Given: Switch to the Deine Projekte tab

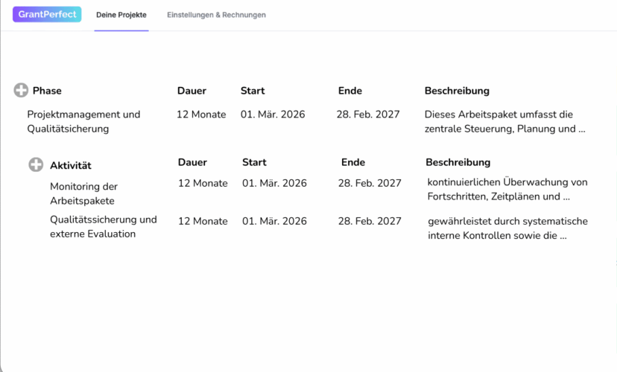Looking at the screenshot, I should [x=121, y=15].
